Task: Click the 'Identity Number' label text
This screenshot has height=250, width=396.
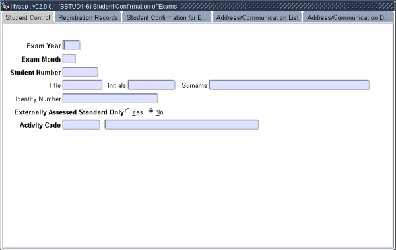Action: (38, 99)
